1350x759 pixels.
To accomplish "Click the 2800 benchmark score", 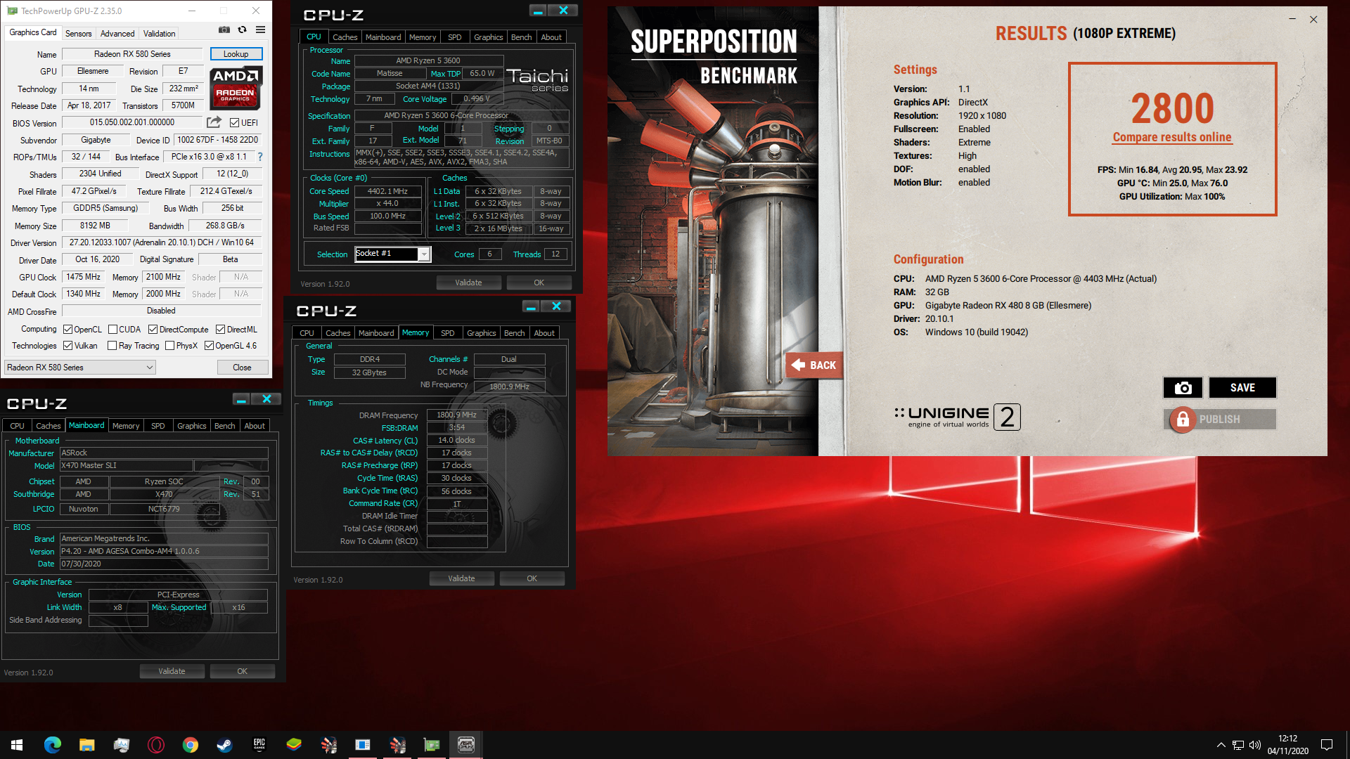I will click(1172, 108).
